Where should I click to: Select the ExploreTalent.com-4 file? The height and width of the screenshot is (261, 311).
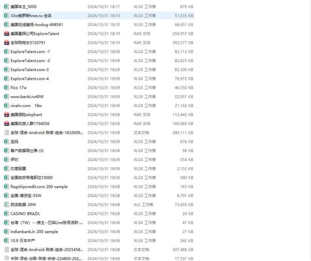[x=29, y=79]
